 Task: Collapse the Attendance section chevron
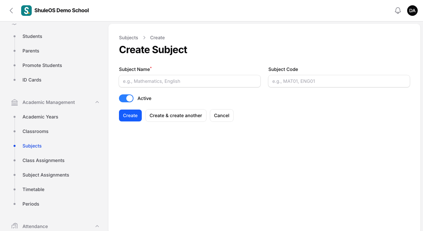(97, 226)
